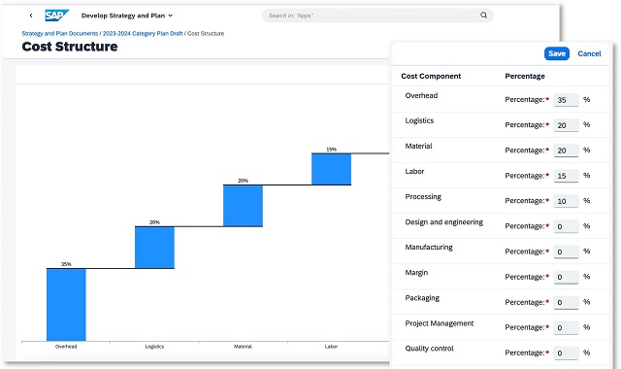Select the Labor percentage input
This screenshot has height=369, width=621.
(566, 176)
